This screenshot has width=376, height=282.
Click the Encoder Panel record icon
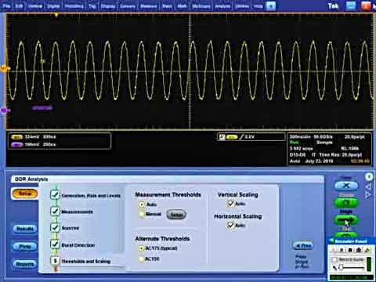pos(334,250)
